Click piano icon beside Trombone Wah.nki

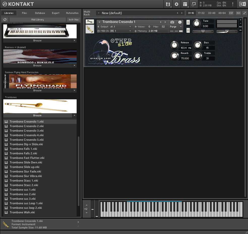6,212
